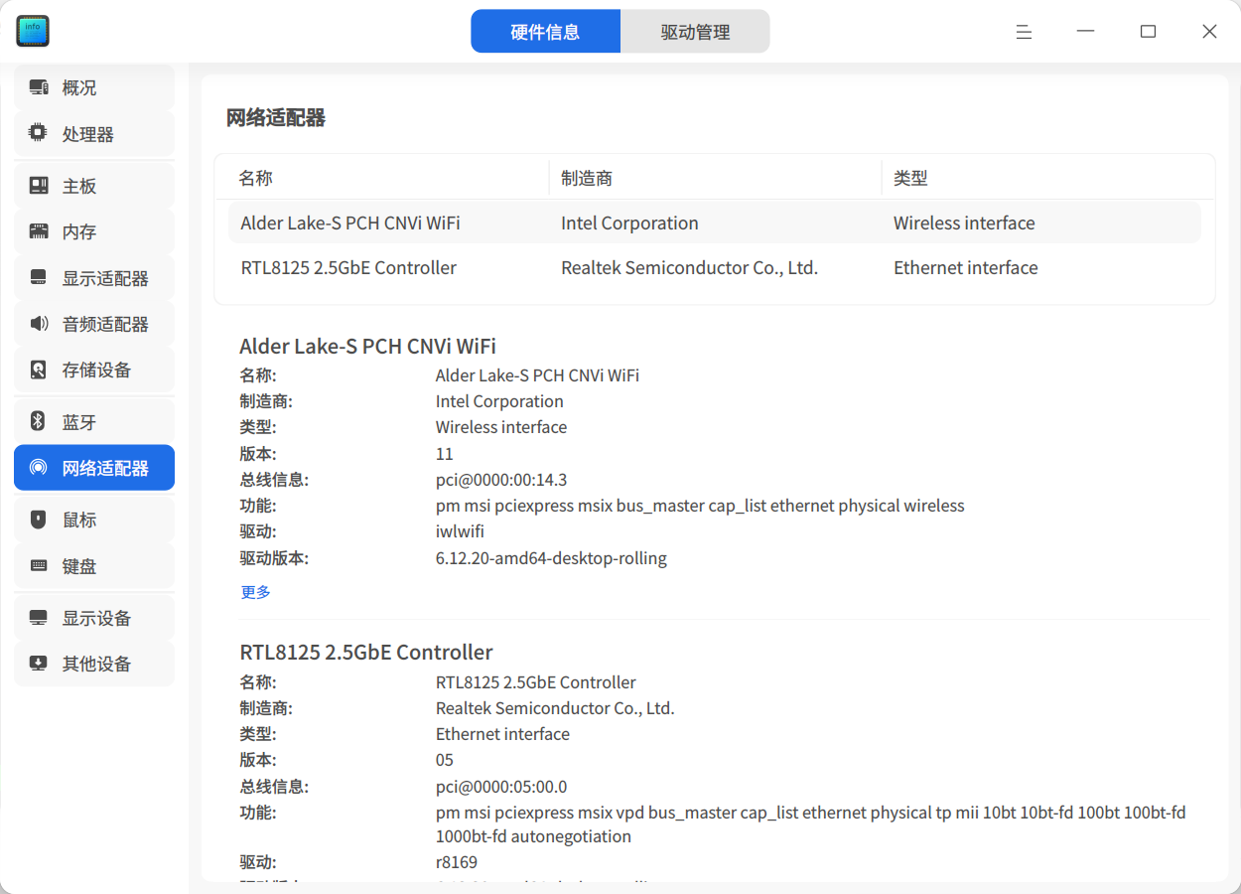The image size is (1241, 894).
Task: Click the version value 05
Action: [x=445, y=760]
